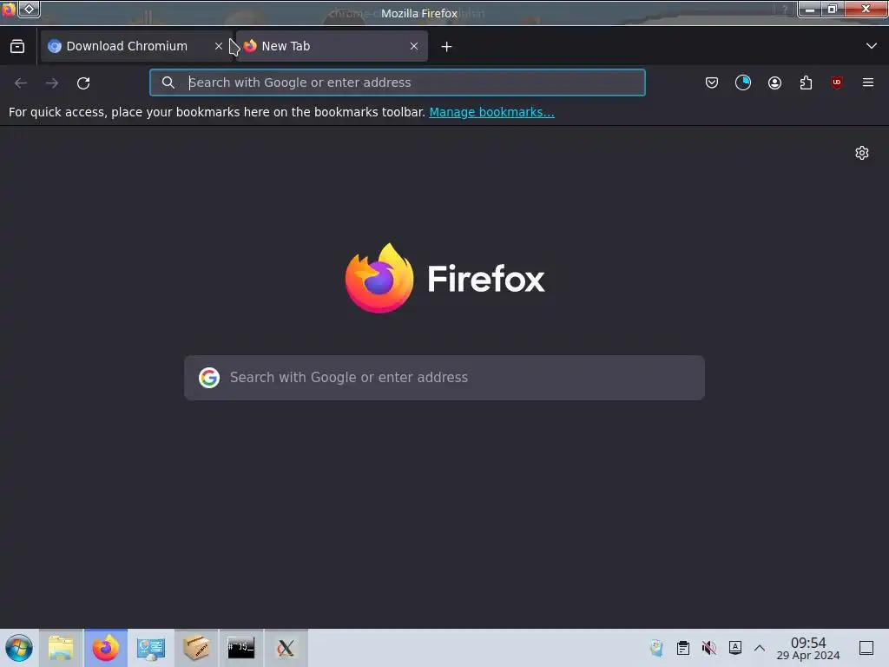Open the X application icon in taskbar
Image resolution: width=889 pixels, height=667 pixels.
(x=286, y=648)
